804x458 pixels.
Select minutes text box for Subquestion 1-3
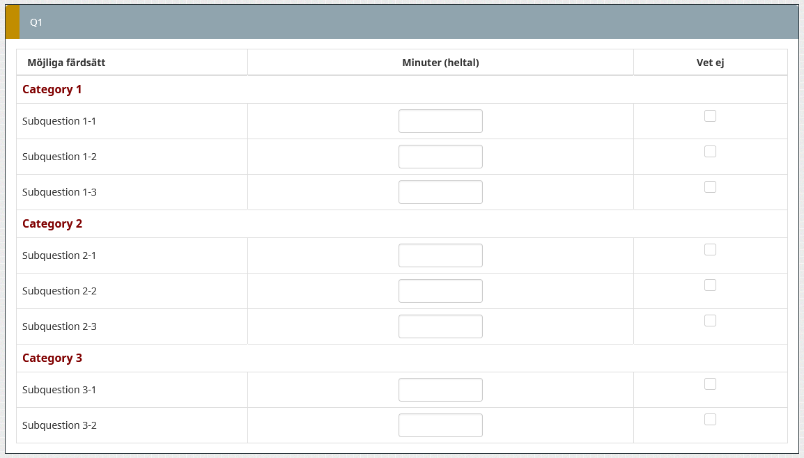pyautogui.click(x=440, y=192)
